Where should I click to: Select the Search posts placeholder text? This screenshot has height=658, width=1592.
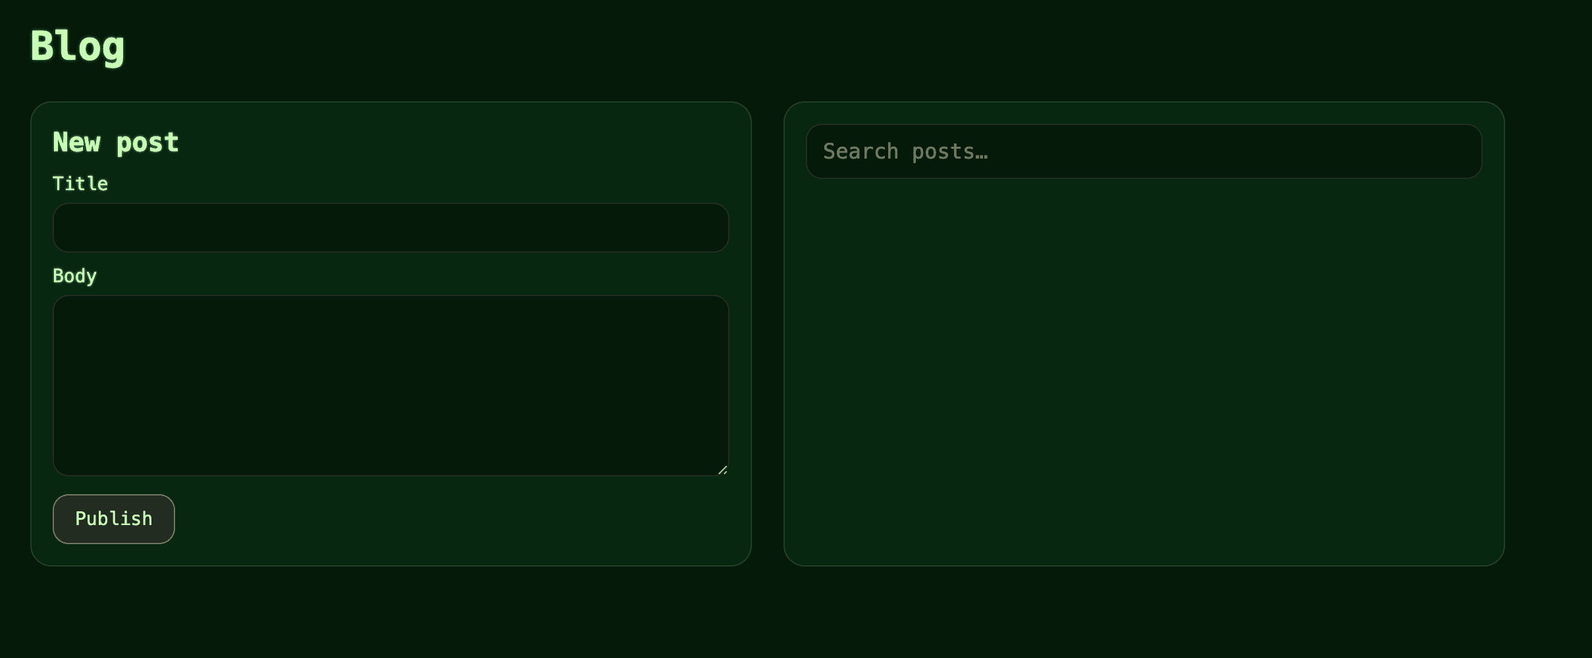click(x=905, y=152)
